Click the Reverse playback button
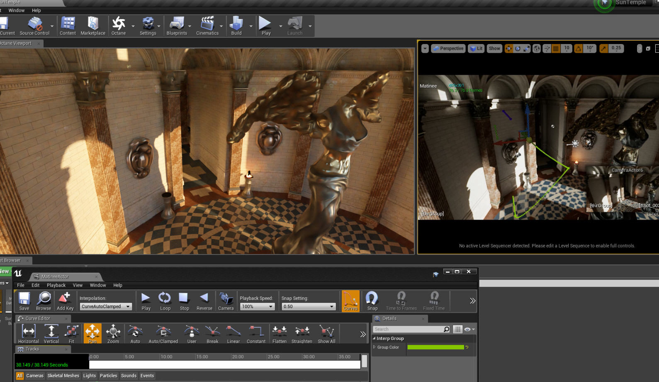Image resolution: width=659 pixels, height=382 pixels. [204, 301]
